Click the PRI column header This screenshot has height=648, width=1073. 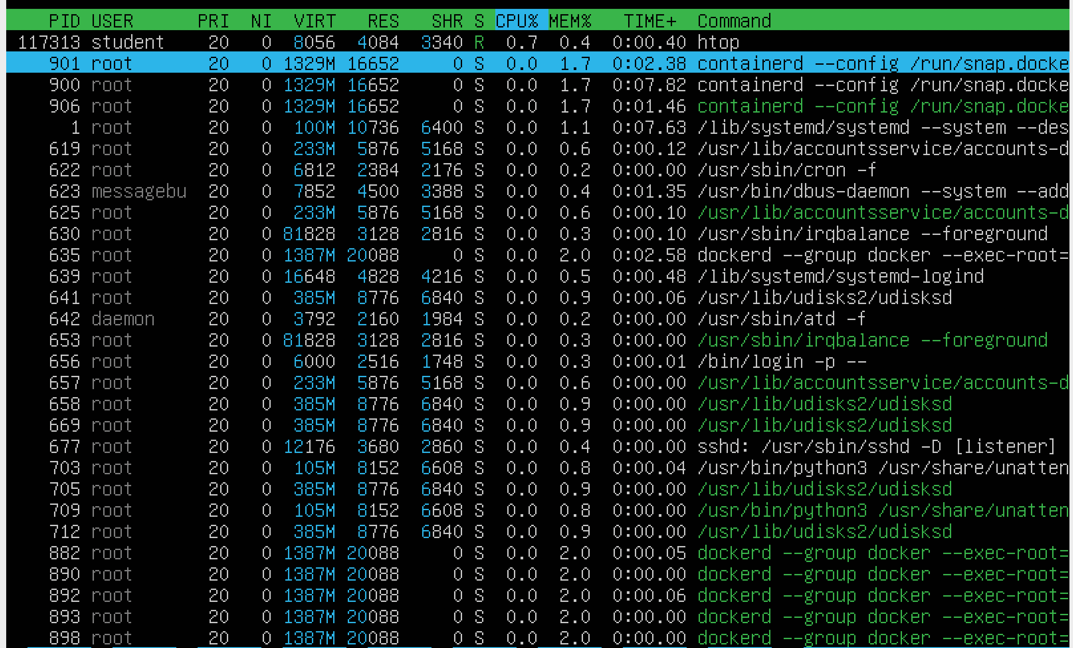pos(214,21)
